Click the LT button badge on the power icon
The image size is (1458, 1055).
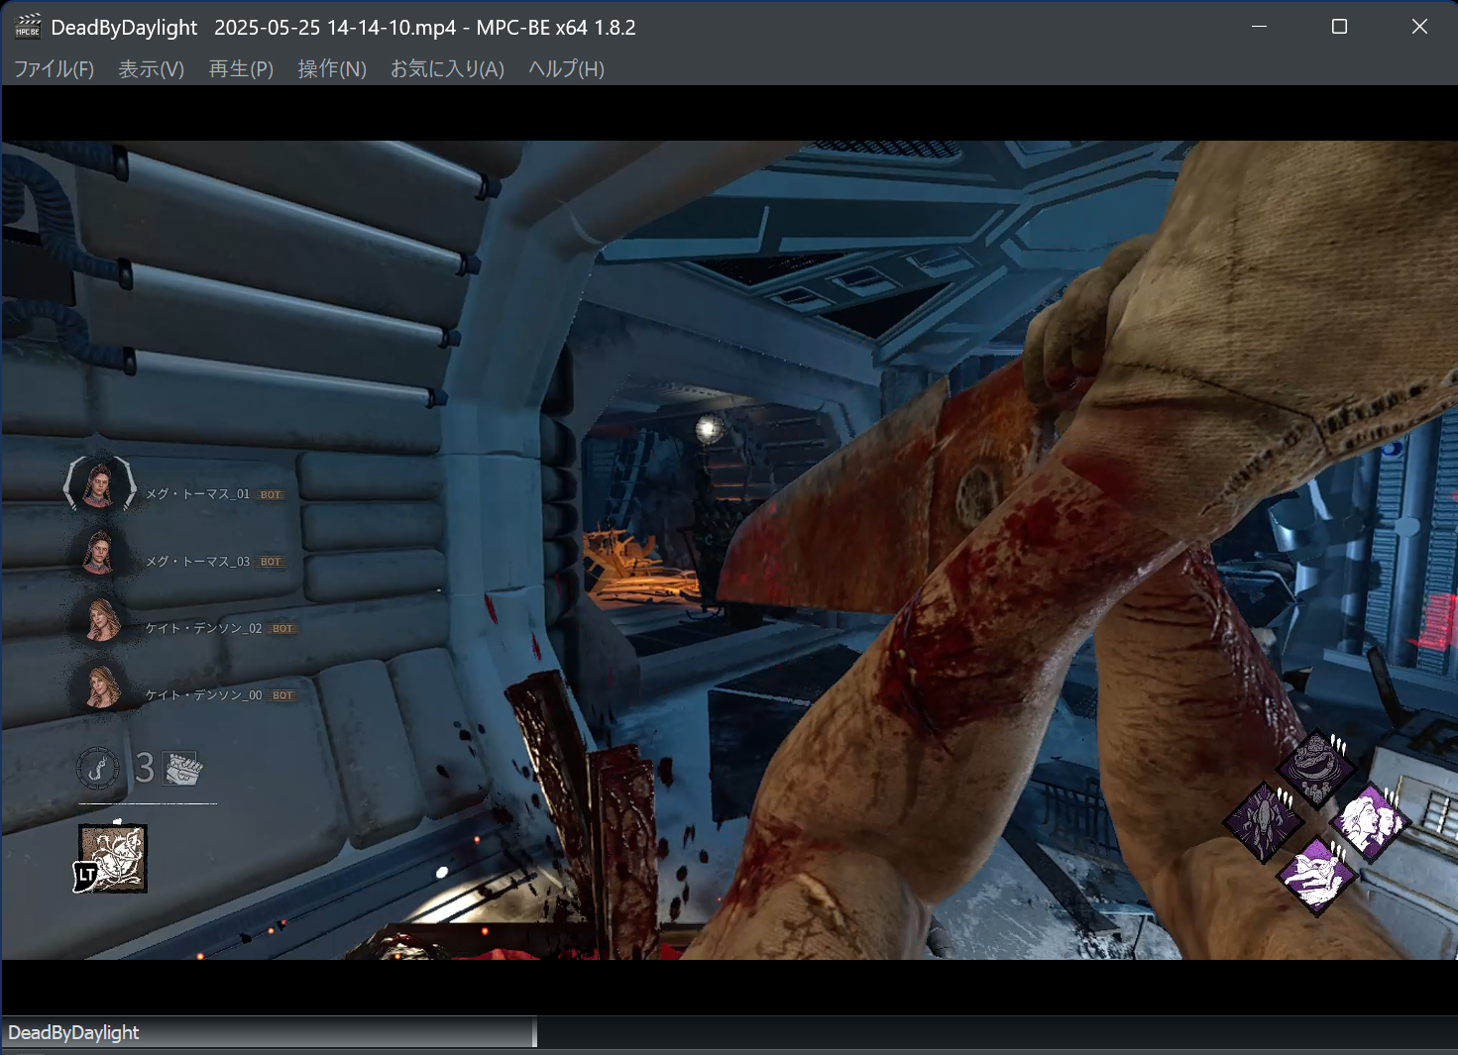[87, 875]
